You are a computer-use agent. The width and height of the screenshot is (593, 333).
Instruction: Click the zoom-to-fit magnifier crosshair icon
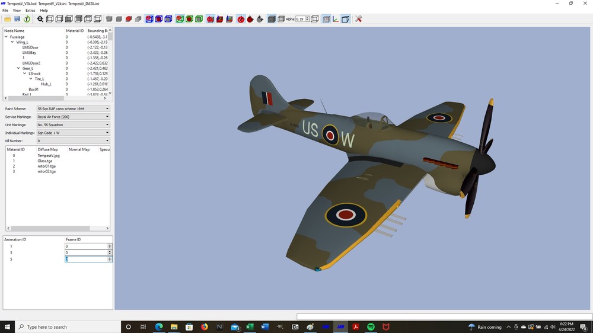40,19
